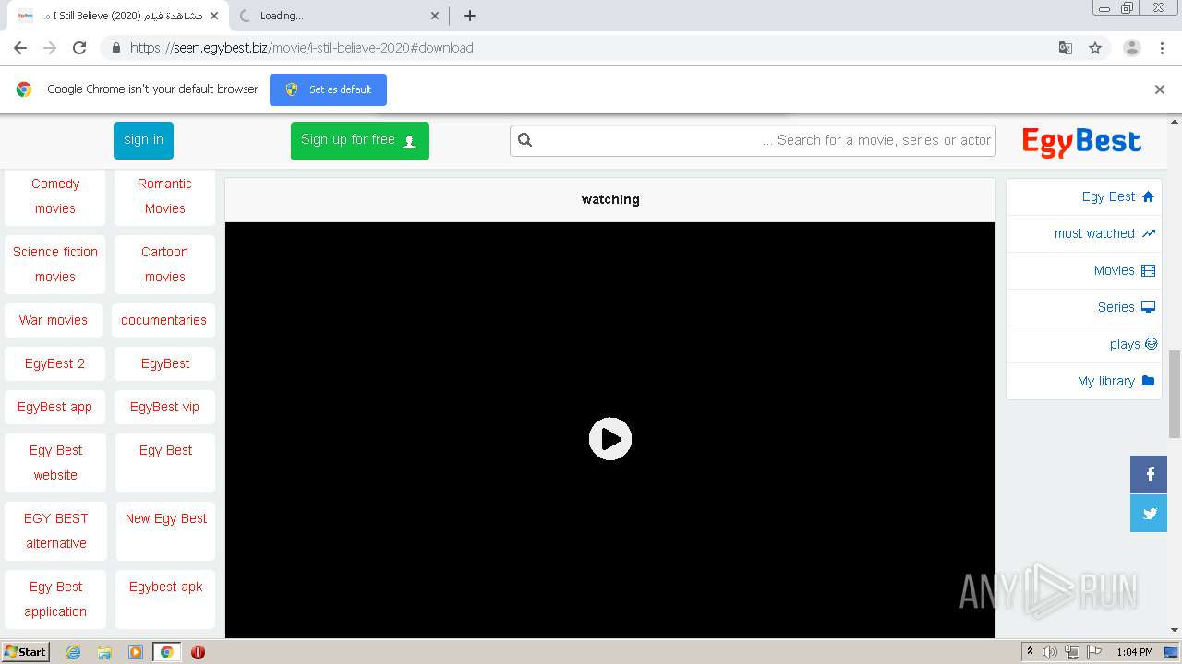Click the volume speaker tray icon
Screen dimensions: 1182x664
(1050, 652)
